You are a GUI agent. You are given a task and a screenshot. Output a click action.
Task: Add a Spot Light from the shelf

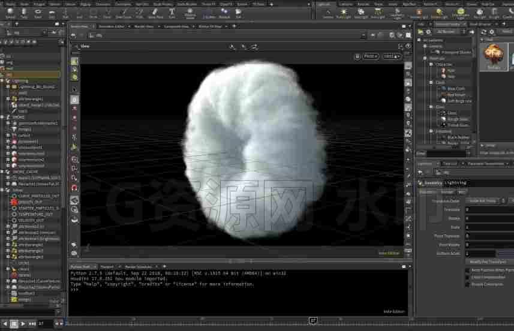(x=361, y=13)
